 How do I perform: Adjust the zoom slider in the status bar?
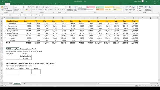click(x=151, y=86)
